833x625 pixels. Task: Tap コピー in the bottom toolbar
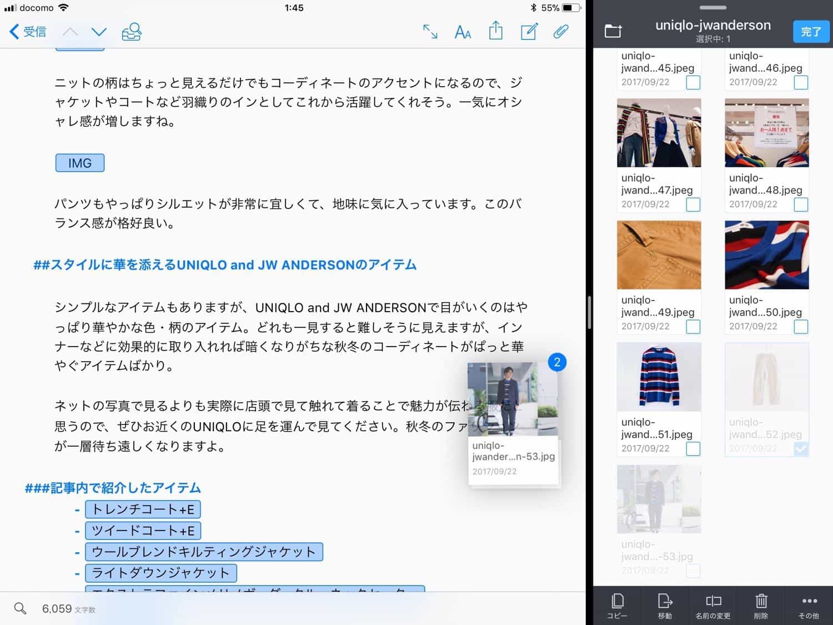coord(617,606)
